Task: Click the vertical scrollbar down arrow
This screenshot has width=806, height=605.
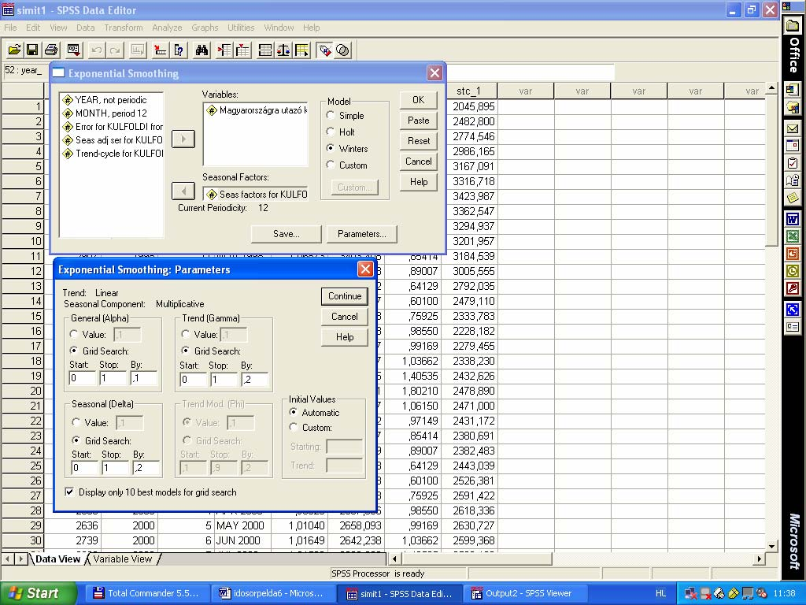Action: pos(771,545)
